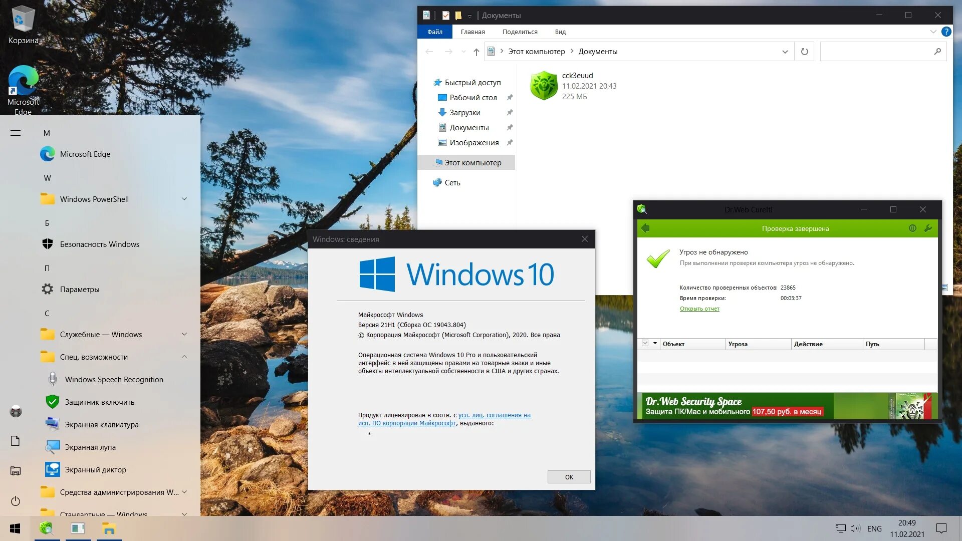962x541 pixels.
Task: Toggle the select-all checkbox in Dr.Web results table
Action: pyautogui.click(x=645, y=344)
